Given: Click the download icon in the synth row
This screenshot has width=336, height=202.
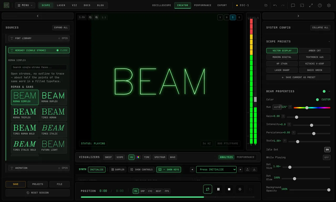Looking at the screenshot, I should click(x=254, y=169).
